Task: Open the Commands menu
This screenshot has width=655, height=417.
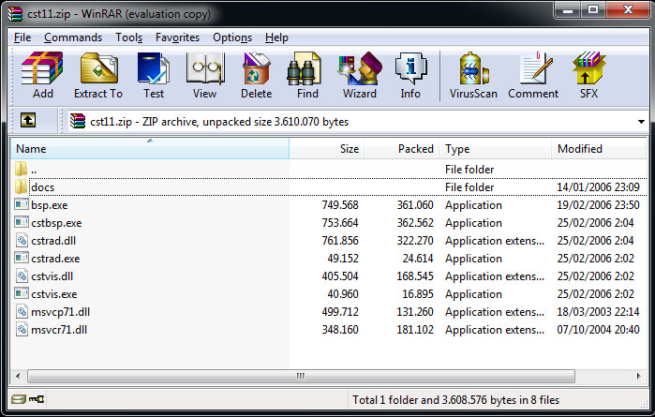Action: (73, 37)
